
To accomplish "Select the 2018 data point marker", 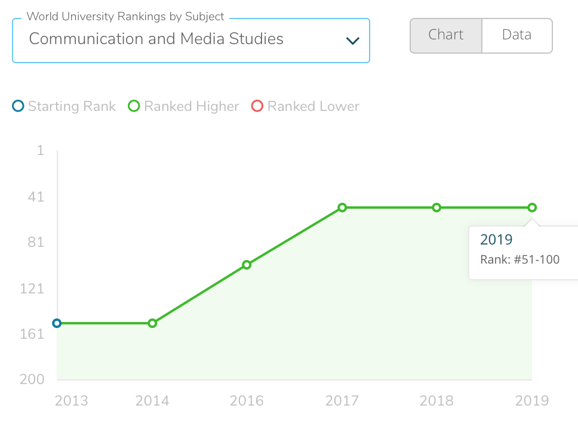I will [436, 208].
